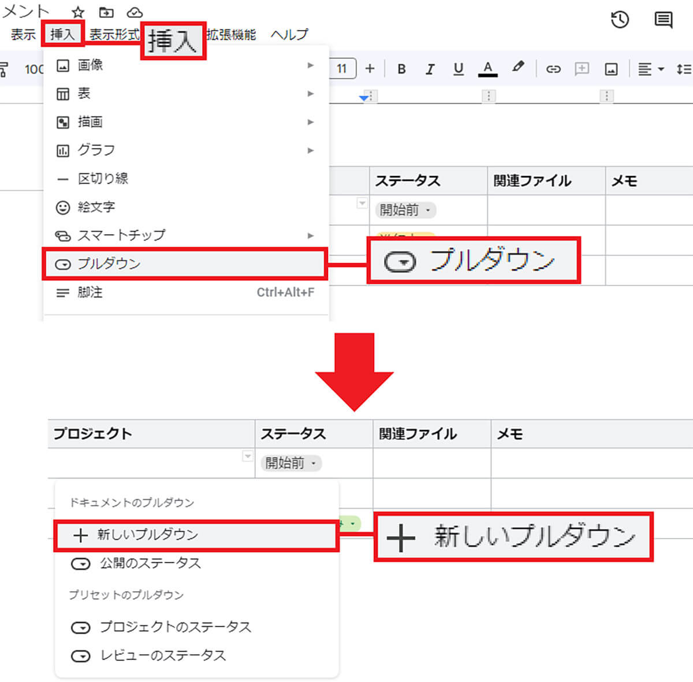Click the chart icon next to グラフ
This screenshot has height=682, width=693.
coord(63,151)
